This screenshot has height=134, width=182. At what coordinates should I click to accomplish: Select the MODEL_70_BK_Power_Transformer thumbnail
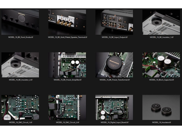tap(114, 65)
